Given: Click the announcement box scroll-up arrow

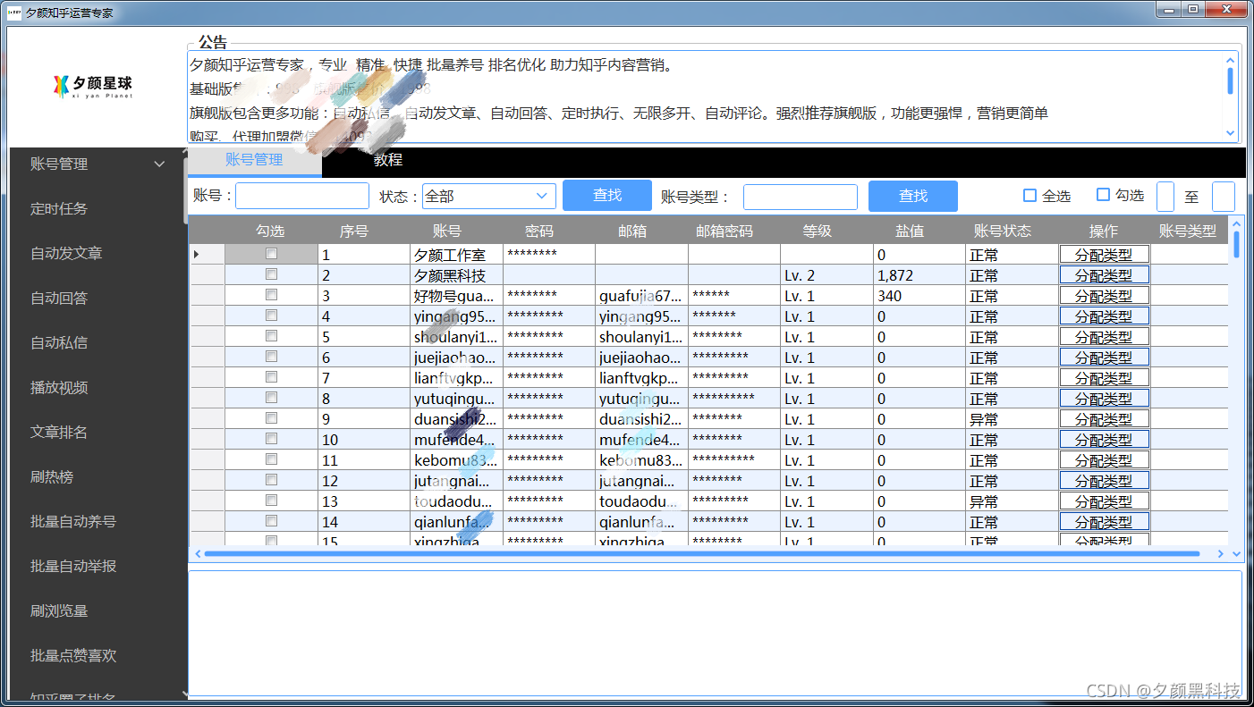Looking at the screenshot, I should (1231, 60).
